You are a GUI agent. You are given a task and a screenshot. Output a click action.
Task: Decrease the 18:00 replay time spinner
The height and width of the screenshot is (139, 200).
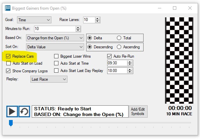click(130, 72)
